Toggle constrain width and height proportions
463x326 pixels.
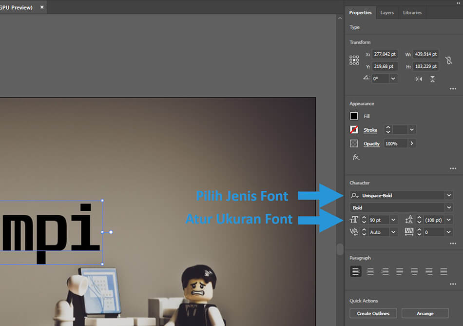(448, 61)
